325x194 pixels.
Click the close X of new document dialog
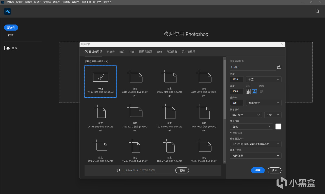282,44
